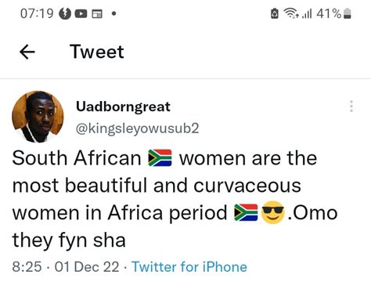Tap the Tweet header title
The width and height of the screenshot is (371, 282).
(97, 52)
